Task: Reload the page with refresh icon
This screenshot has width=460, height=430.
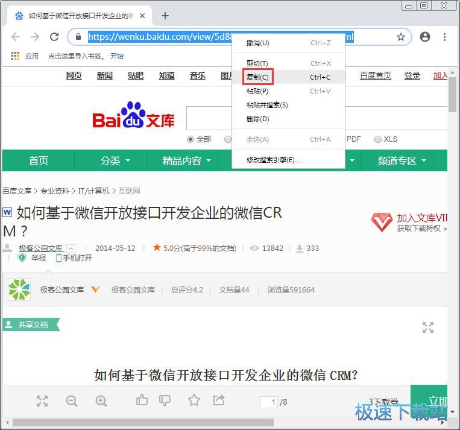Action: tap(54, 37)
